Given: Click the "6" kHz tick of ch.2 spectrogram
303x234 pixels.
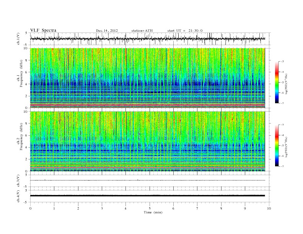Looking at the screenshot, I should (x=26, y=135).
